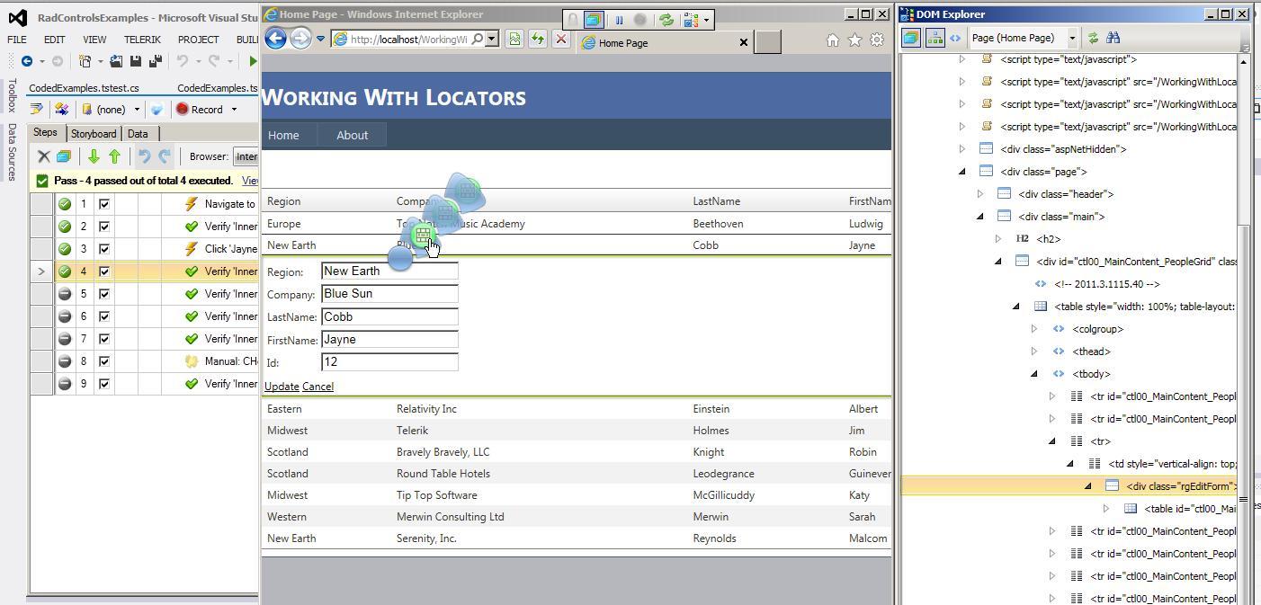The image size is (1261, 605).
Task: Uncheck step 9 checkbox
Action: click(104, 384)
